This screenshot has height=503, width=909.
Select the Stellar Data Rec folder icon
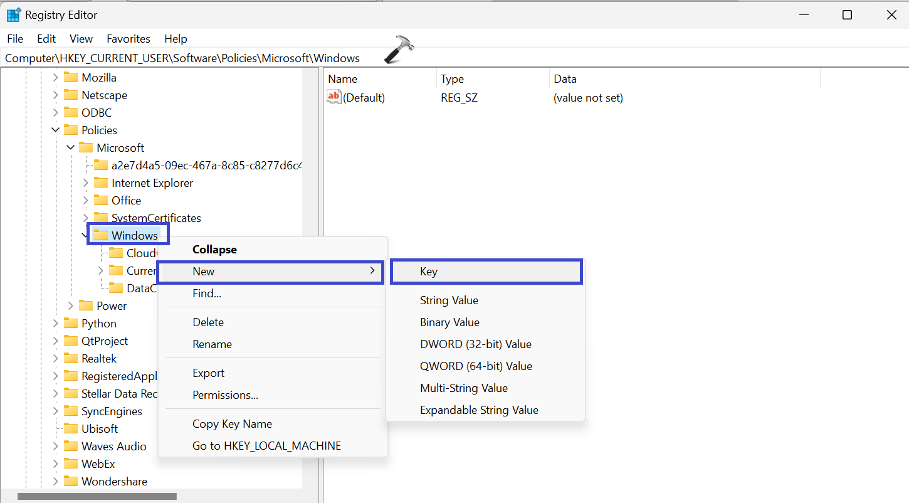coord(71,394)
